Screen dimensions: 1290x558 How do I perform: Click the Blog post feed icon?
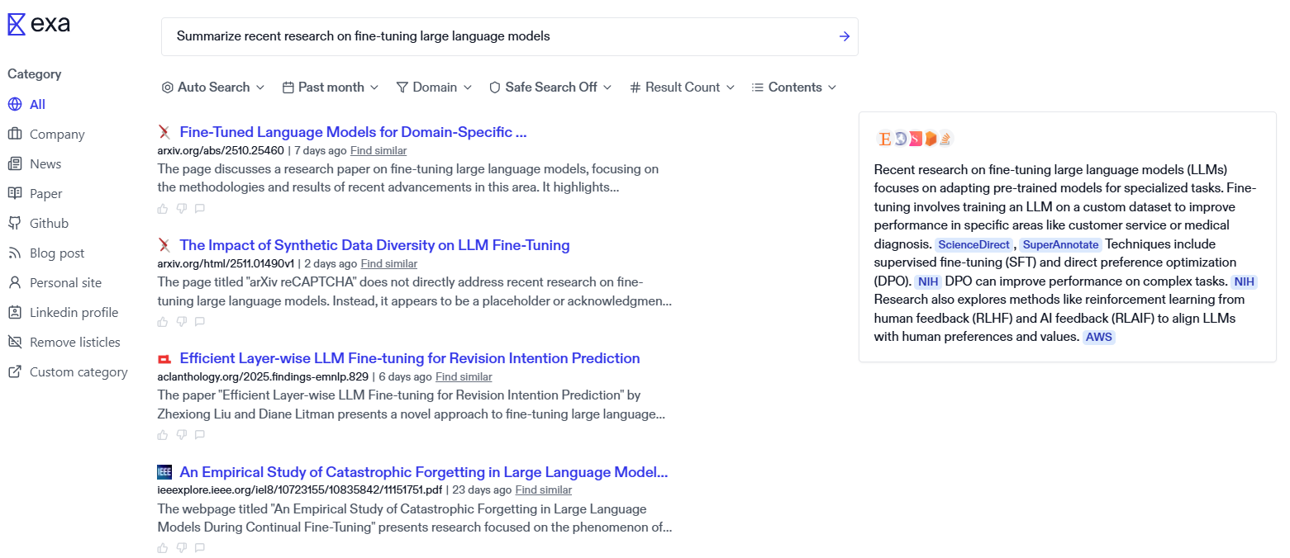point(15,253)
